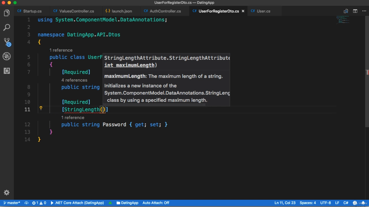
Task: Click the error overview ruler marker
Action: 367,72
